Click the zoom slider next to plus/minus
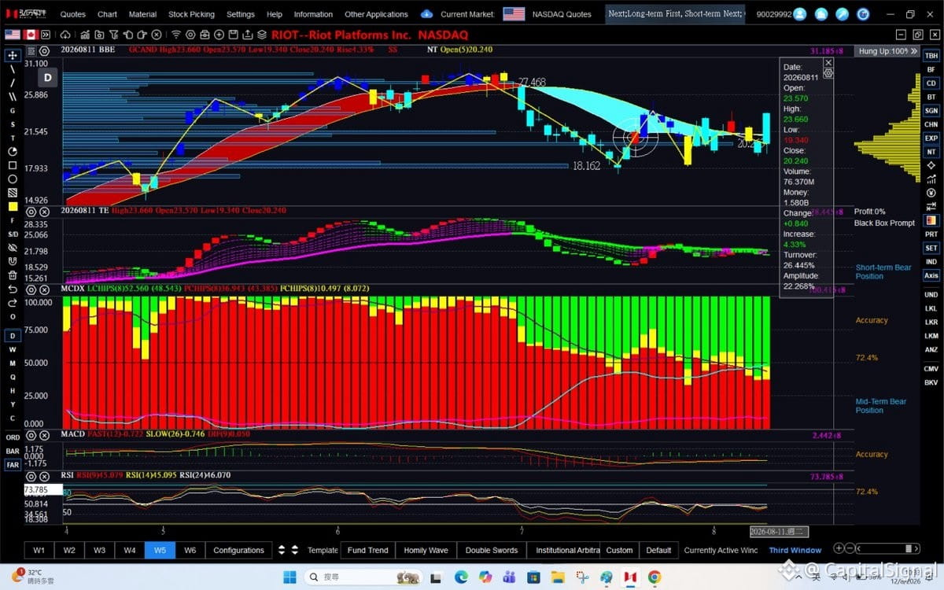Viewport: 944px width, 590px height. coord(887,548)
